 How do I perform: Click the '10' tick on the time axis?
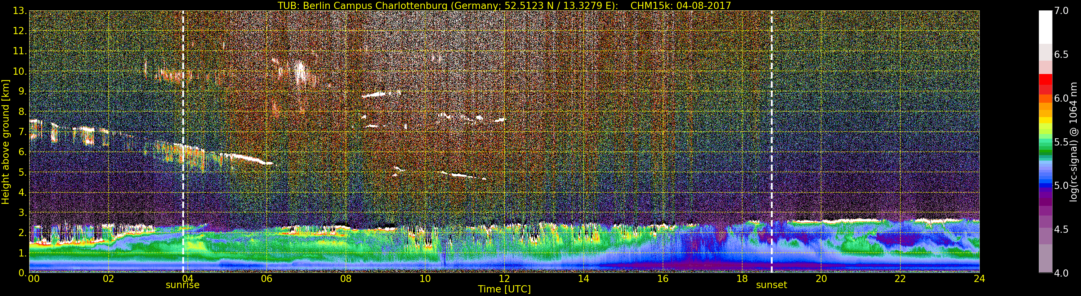click(425, 278)
